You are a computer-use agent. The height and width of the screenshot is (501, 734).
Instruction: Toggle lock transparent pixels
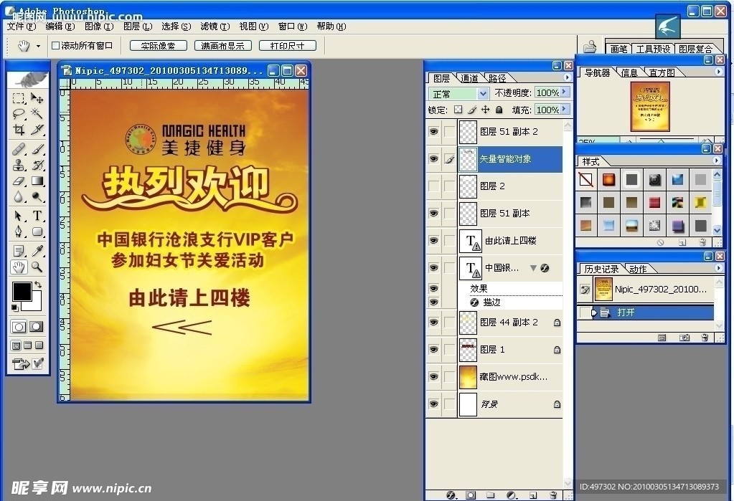[x=458, y=110]
